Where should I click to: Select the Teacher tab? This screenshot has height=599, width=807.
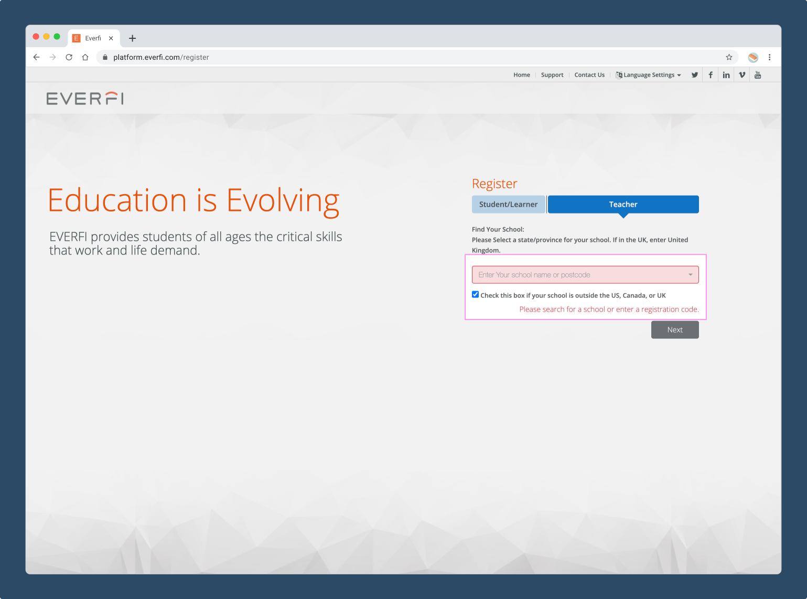(623, 205)
